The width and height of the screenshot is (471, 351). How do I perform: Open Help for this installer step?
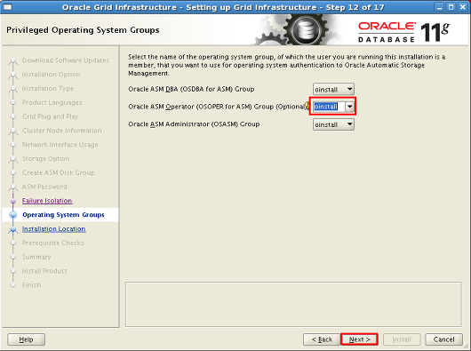26,339
